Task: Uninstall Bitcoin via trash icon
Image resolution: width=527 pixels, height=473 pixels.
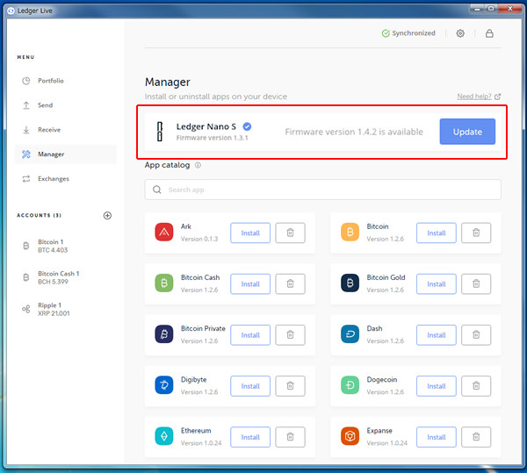Action: [x=476, y=233]
